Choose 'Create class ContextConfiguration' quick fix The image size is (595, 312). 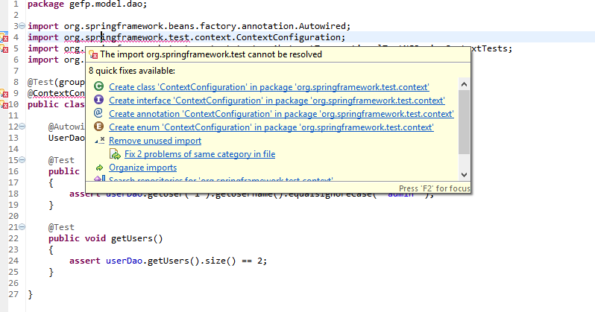[268, 87]
